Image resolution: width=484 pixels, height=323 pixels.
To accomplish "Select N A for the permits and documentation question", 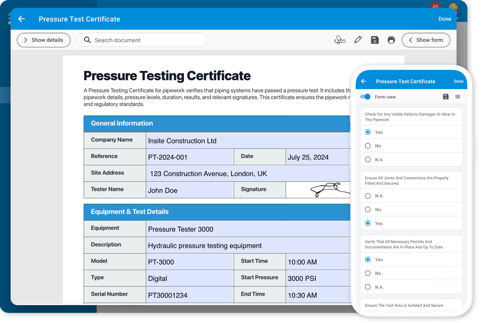I will click(368, 287).
